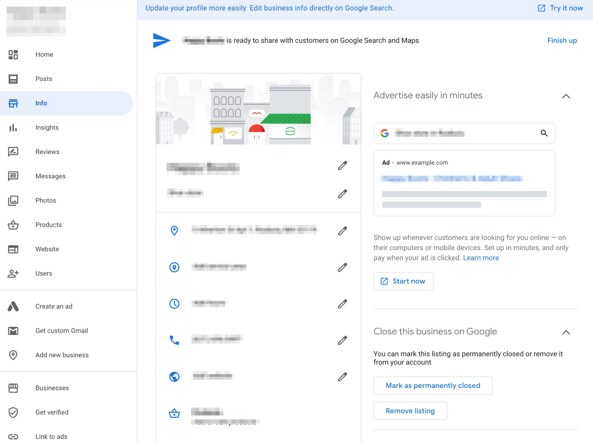Screen dimensions: 593x444
Task: Edit business hours pencil icon
Action: coord(342,304)
